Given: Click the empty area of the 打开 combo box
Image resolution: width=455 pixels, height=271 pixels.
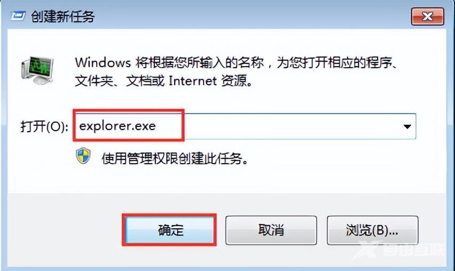Looking at the screenshot, I should pyautogui.click(x=290, y=126).
